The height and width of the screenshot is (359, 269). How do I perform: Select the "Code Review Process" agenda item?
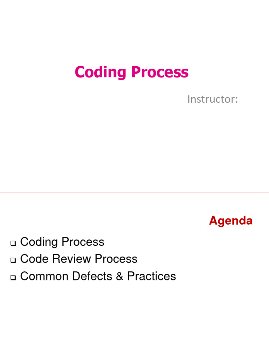point(78,259)
